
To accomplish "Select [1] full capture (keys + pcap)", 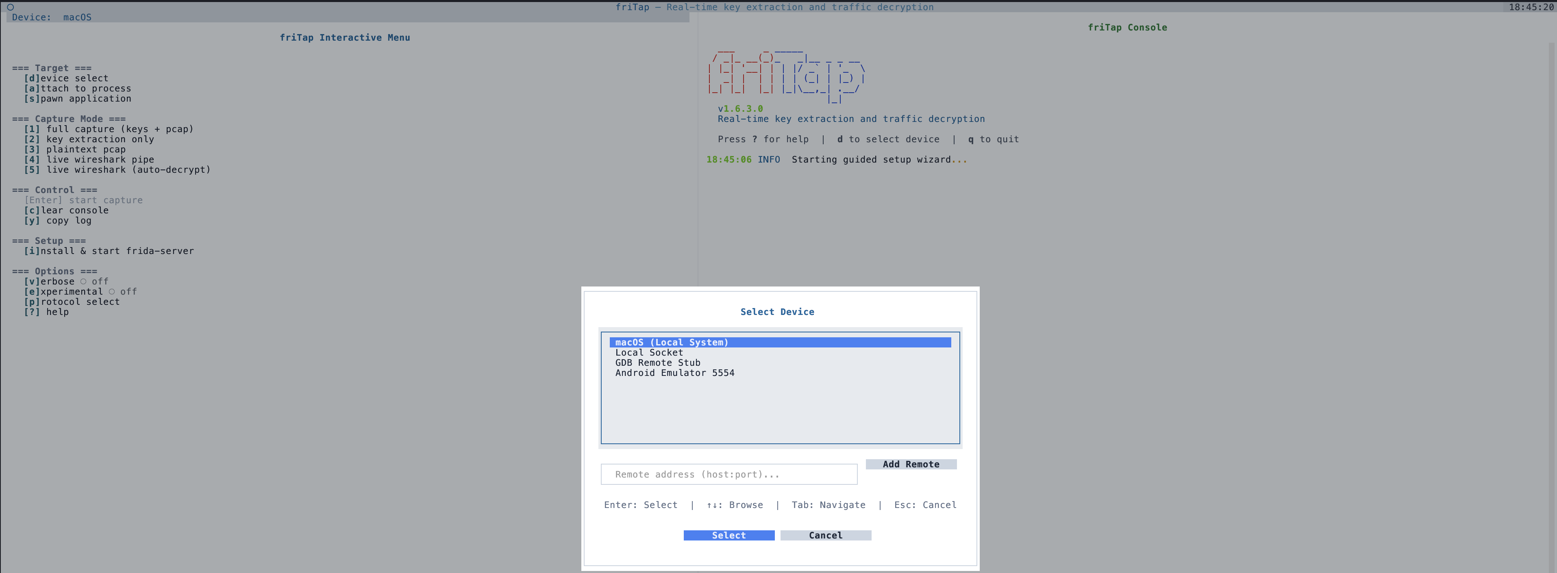I will 109,129.
